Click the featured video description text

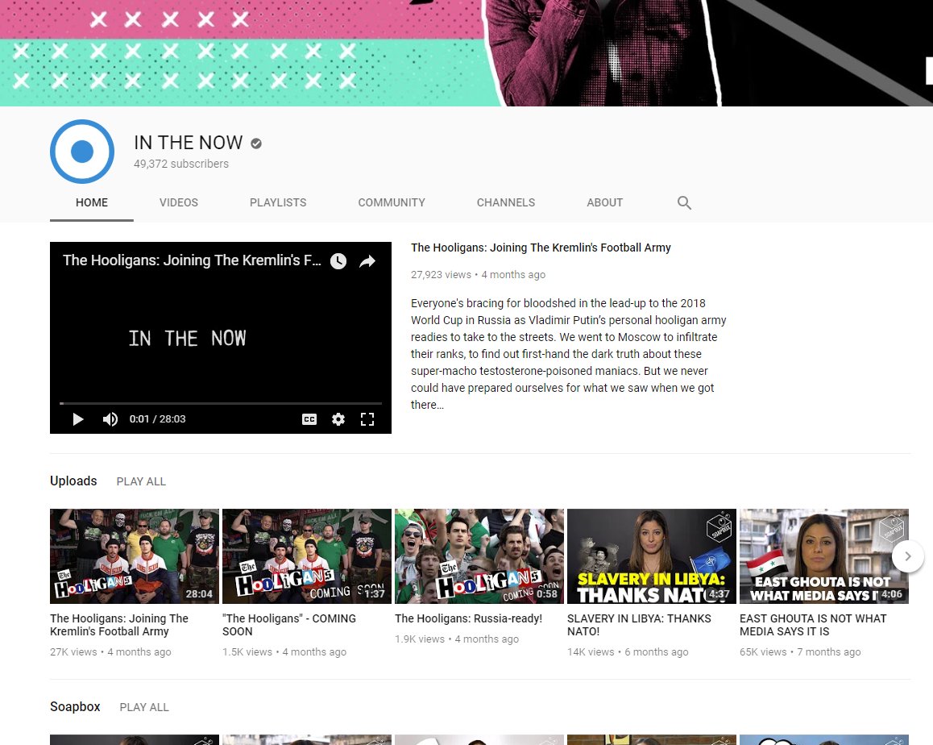(568, 354)
